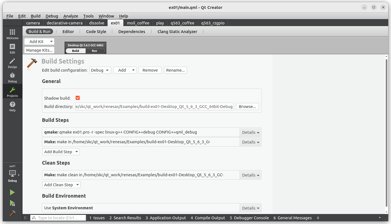The width and height of the screenshot is (391, 224).
Task: Open the Debug build configuration dropdown
Action: pyautogui.click(x=100, y=70)
